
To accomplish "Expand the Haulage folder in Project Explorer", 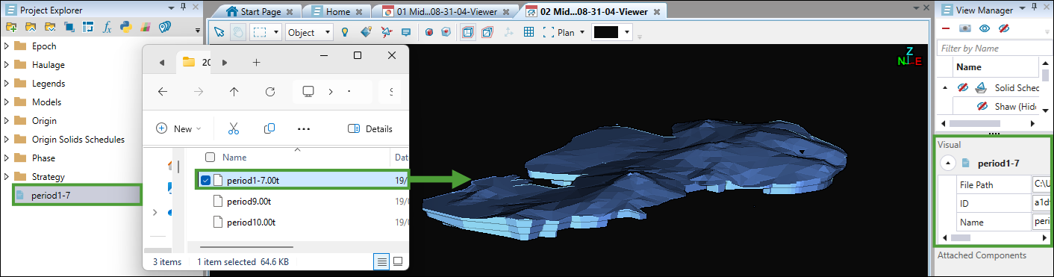I will (x=7, y=65).
